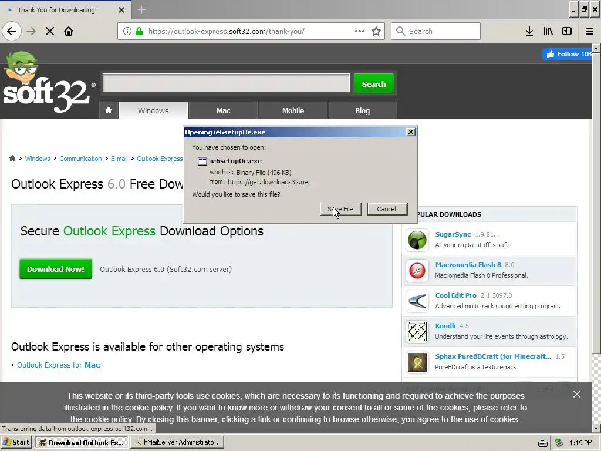Click the vertical scrollbar thumb
This screenshot has height=451, width=601.
click(x=596, y=203)
